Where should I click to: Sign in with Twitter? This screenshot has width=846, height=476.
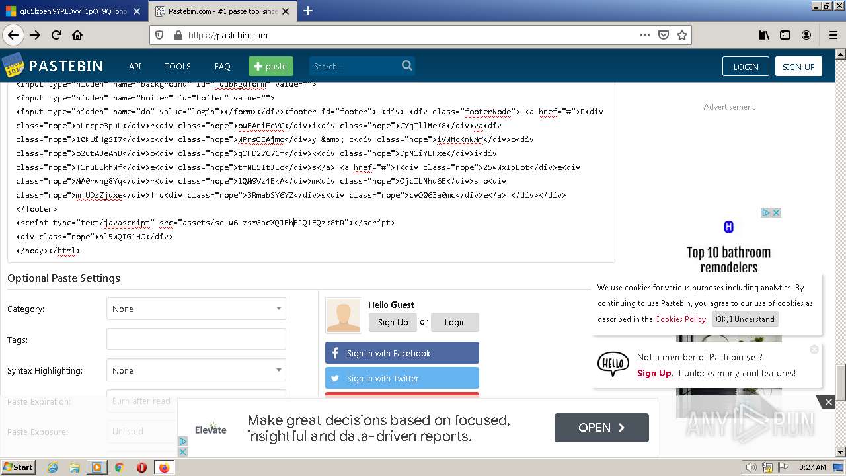pos(402,378)
